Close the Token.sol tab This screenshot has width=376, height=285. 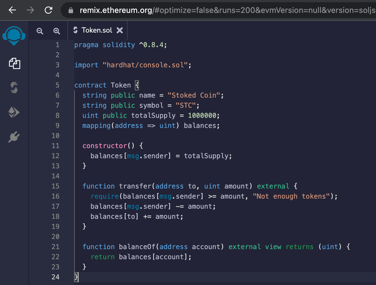point(120,30)
